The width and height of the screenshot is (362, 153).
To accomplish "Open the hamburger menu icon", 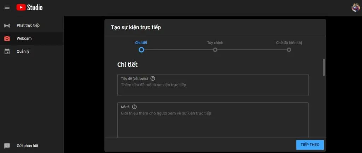I will tap(7, 7).
